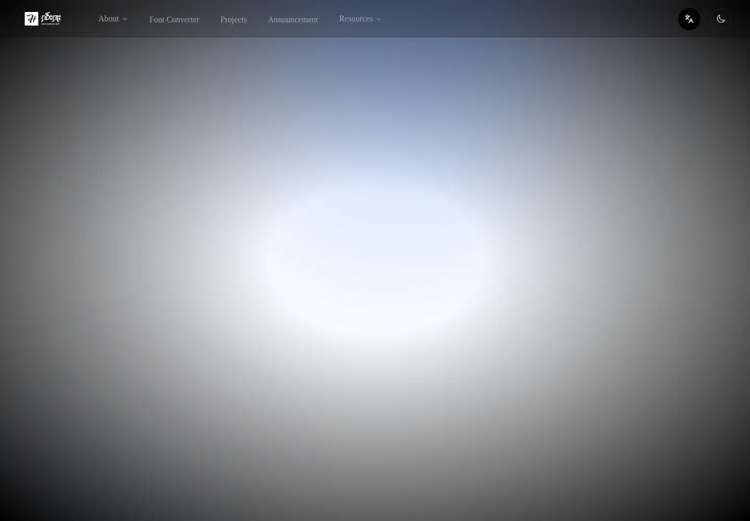Open the Announcement page

coord(293,19)
